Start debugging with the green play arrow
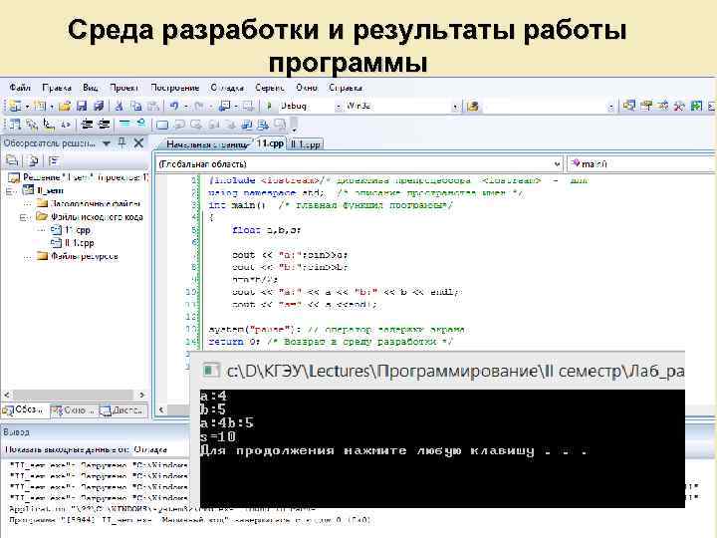This screenshot has height=538, width=717. tap(269, 107)
